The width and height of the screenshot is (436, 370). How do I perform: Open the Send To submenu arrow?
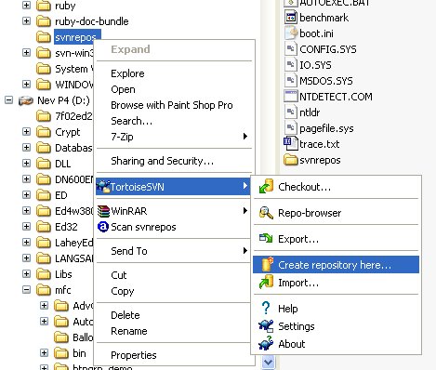(x=245, y=250)
